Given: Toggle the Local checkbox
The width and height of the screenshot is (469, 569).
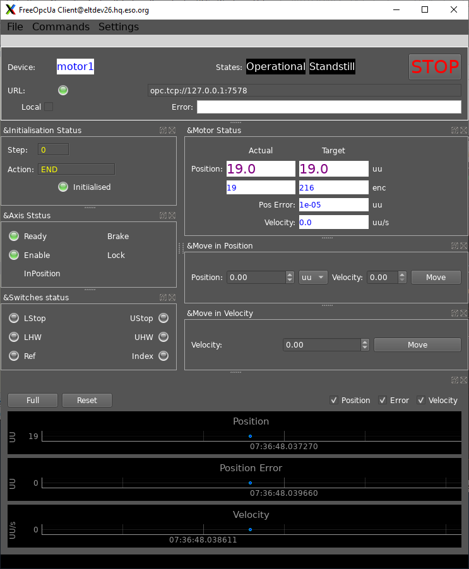Looking at the screenshot, I should click(x=49, y=107).
